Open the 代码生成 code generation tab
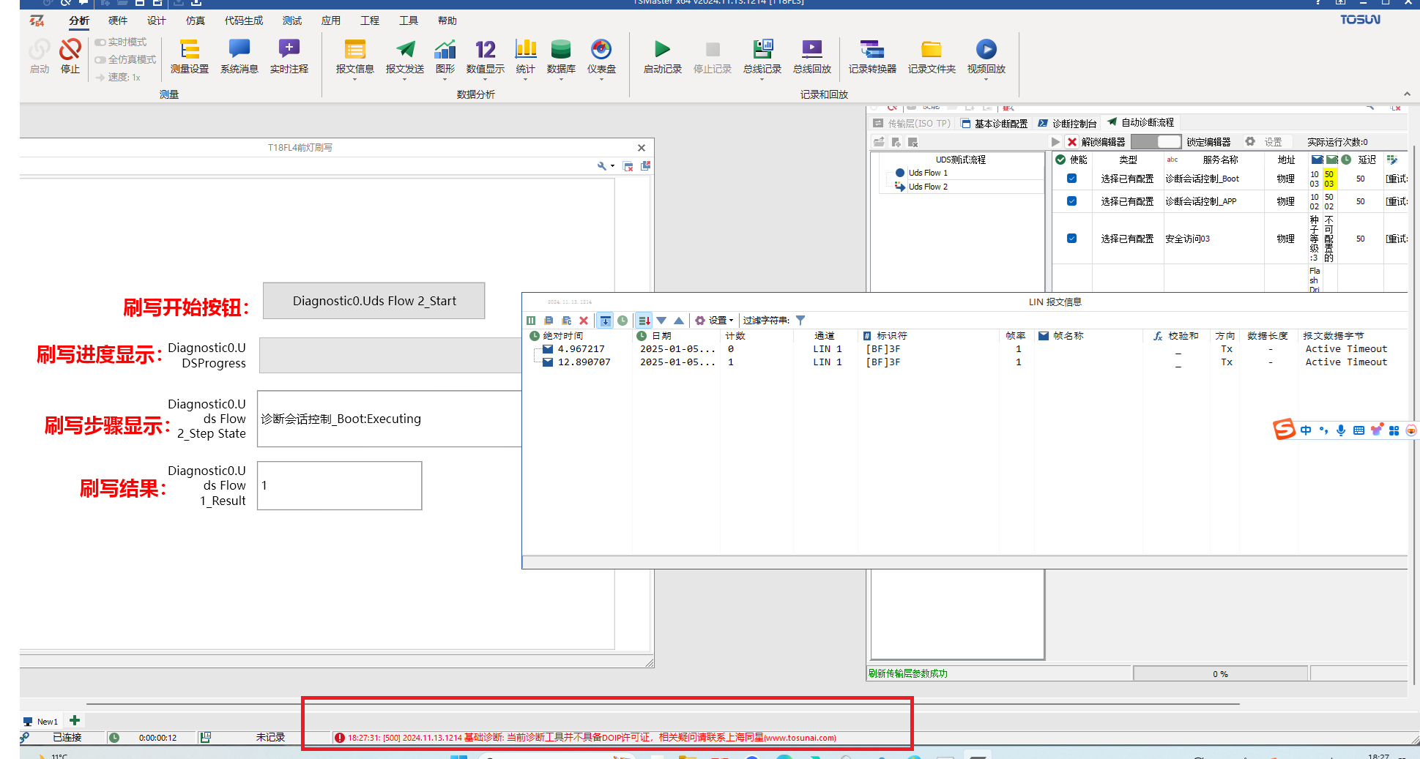This screenshot has height=759, width=1420. click(244, 20)
